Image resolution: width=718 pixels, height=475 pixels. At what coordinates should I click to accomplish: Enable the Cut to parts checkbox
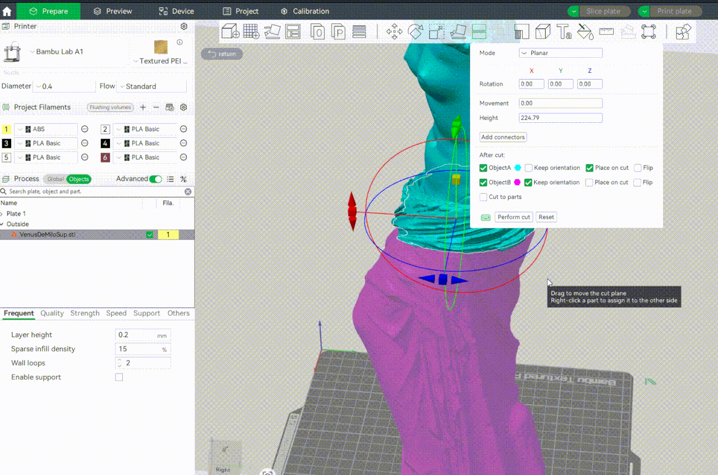pos(484,197)
